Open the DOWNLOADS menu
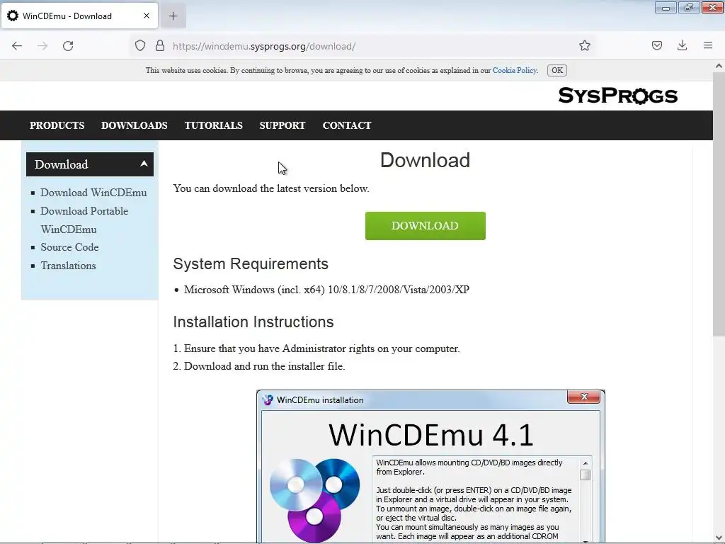Image resolution: width=725 pixels, height=544 pixels. pos(134,125)
